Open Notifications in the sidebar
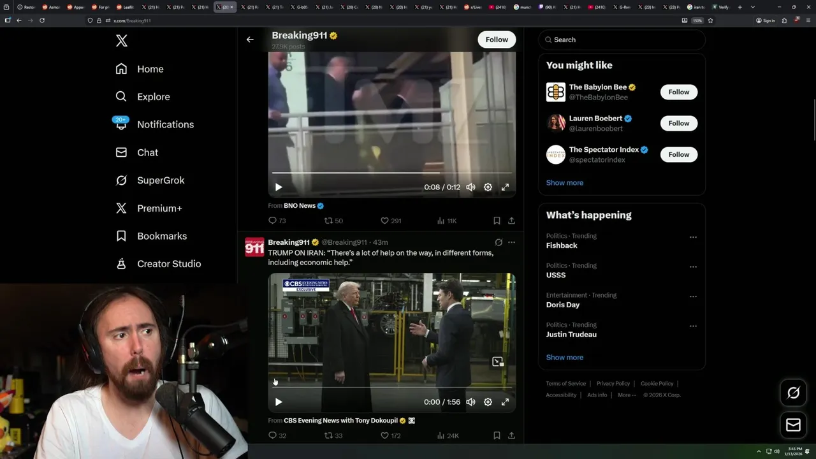This screenshot has width=816, height=459. (154, 124)
